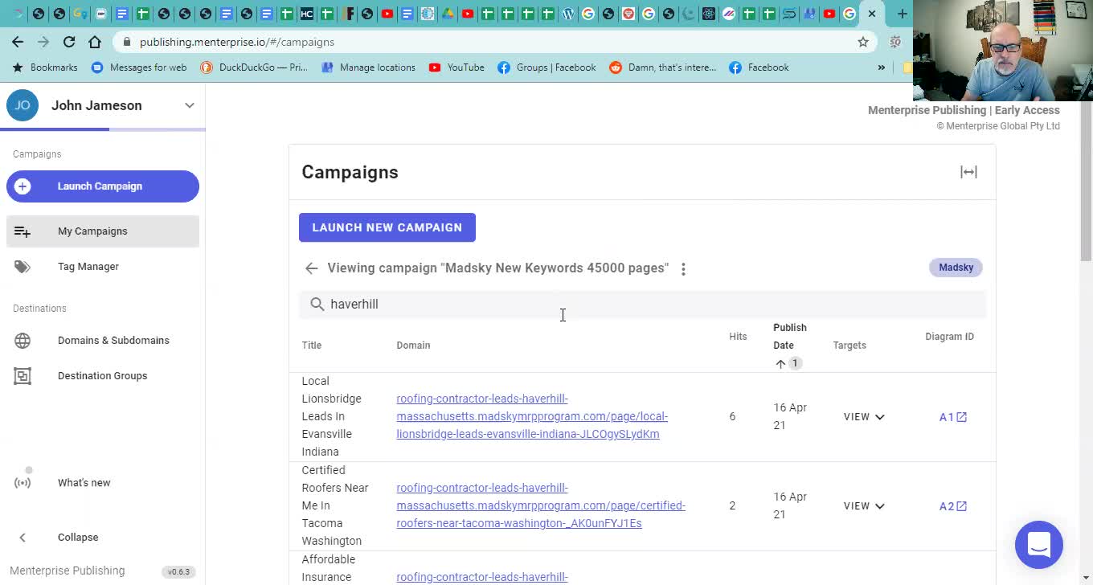Expand VIEW targets for Certified Roofers row
This screenshot has width=1093, height=585.
(x=864, y=506)
